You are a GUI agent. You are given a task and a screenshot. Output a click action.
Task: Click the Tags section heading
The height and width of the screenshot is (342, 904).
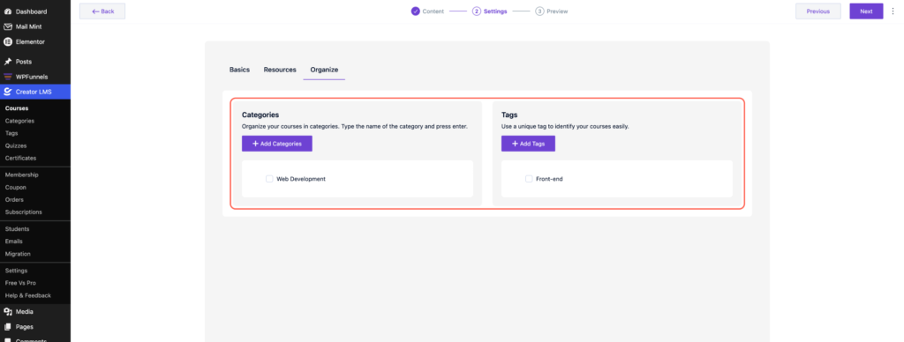pos(509,115)
